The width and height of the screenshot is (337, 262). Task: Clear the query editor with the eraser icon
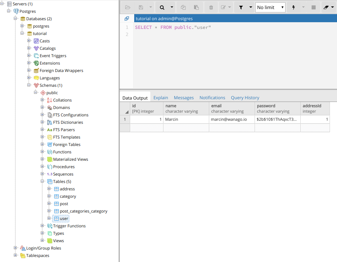point(326,7)
